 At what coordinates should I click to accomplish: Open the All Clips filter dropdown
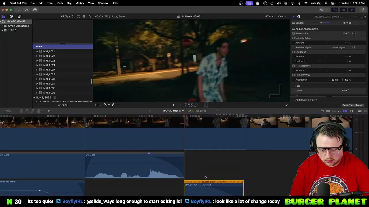(67, 16)
